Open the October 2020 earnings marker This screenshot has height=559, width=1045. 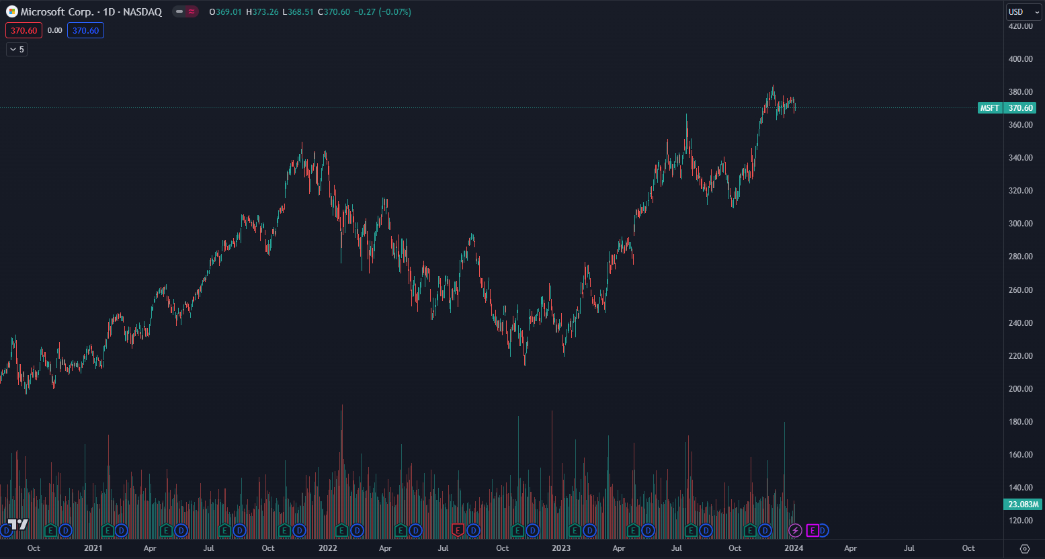pyautogui.click(x=50, y=530)
